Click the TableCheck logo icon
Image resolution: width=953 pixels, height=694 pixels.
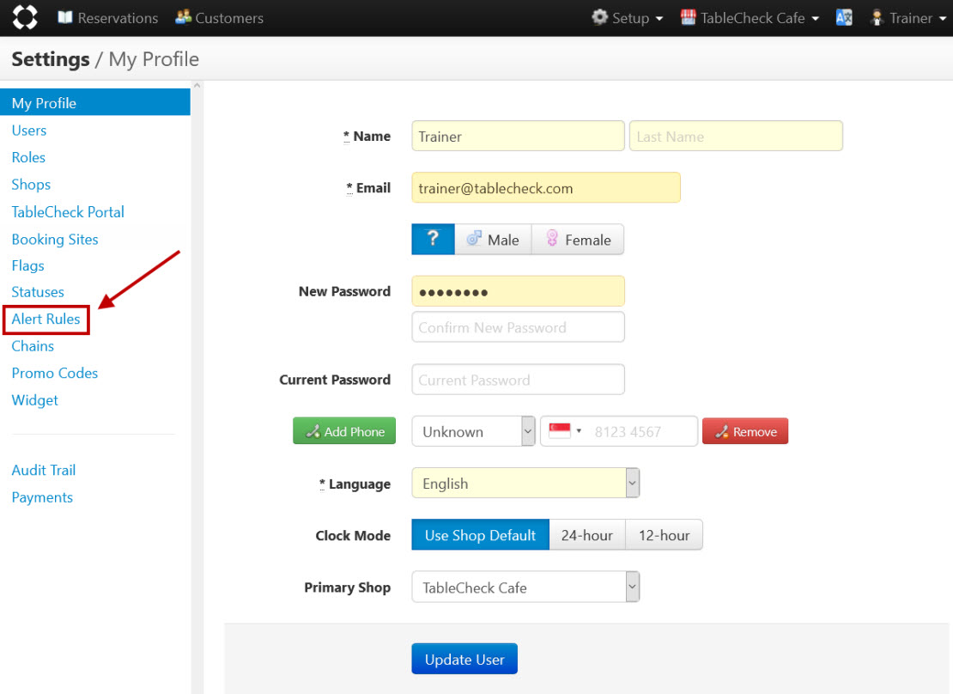point(25,17)
